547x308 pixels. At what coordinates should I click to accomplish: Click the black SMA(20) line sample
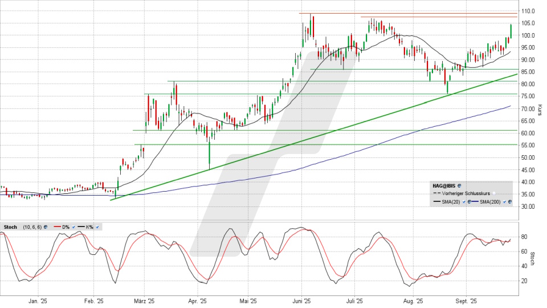click(436, 202)
